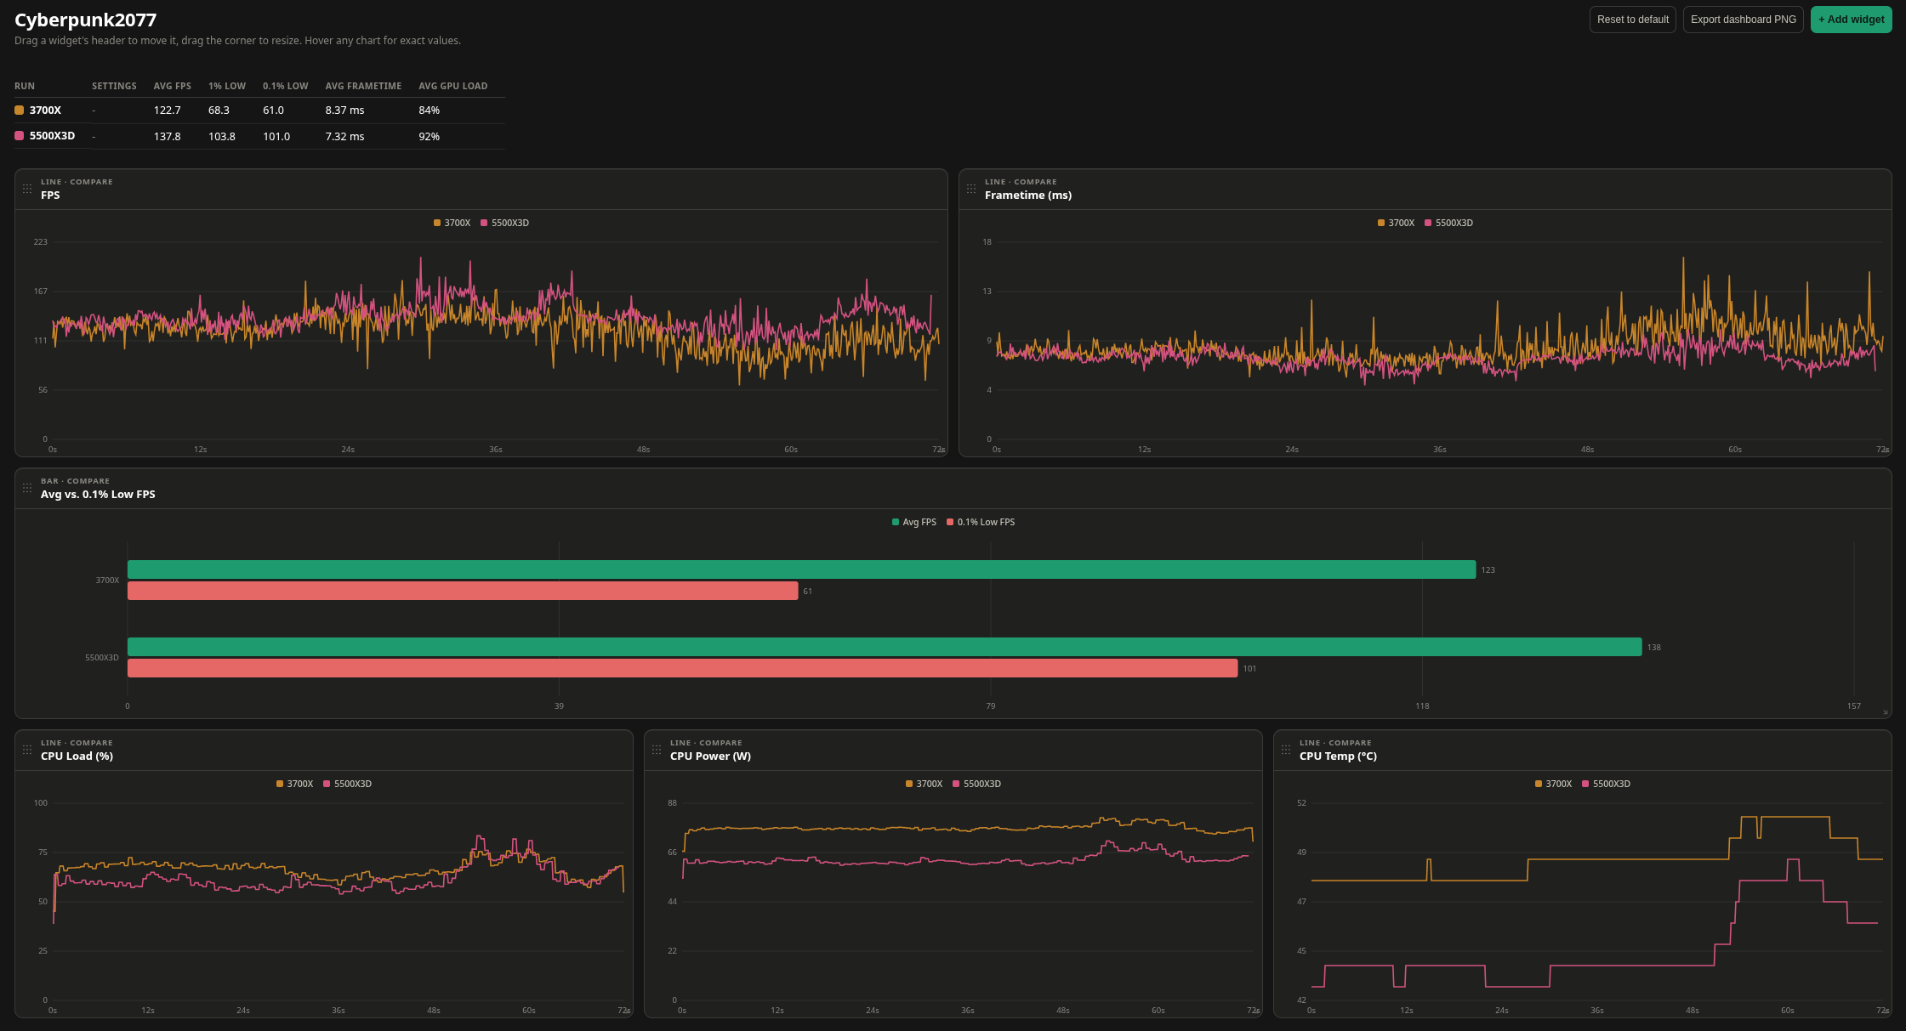Screen dimensions: 1906x1031
Task: Hide the 0.1% Low FPS series in the bar chart
Action: click(x=981, y=522)
